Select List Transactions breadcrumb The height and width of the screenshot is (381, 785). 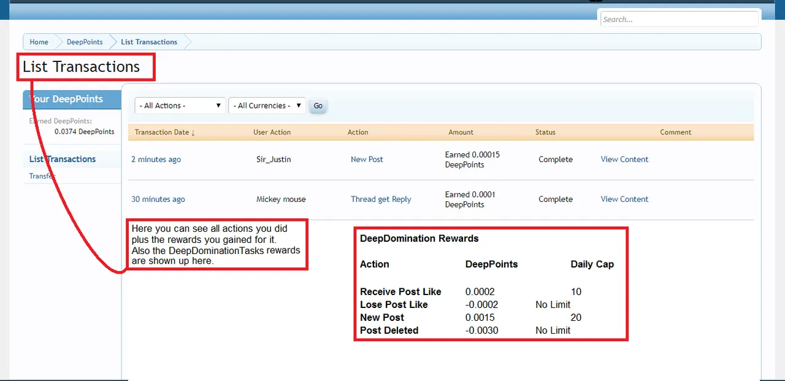(x=149, y=42)
